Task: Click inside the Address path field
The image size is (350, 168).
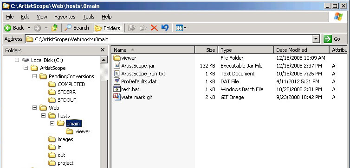Action: 169,39
